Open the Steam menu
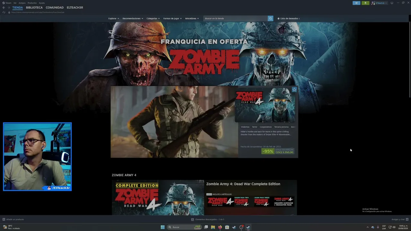The height and width of the screenshot is (231, 411). pos(8,3)
